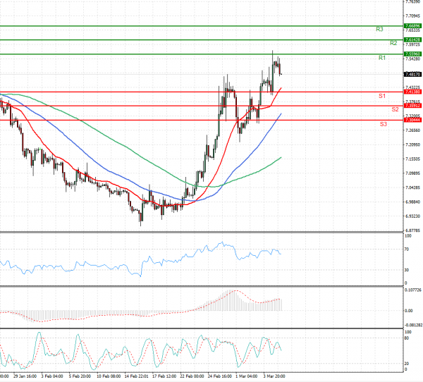Screen dimensions: 423x382
Task: Click the 7.70945 price axis value
Action: coord(412,16)
